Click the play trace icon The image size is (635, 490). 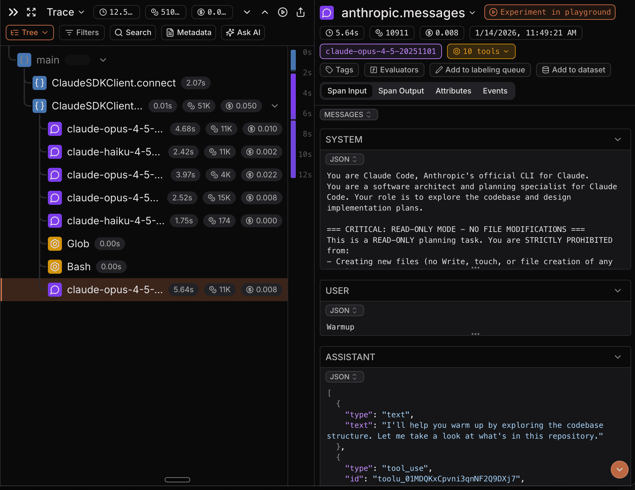282,12
